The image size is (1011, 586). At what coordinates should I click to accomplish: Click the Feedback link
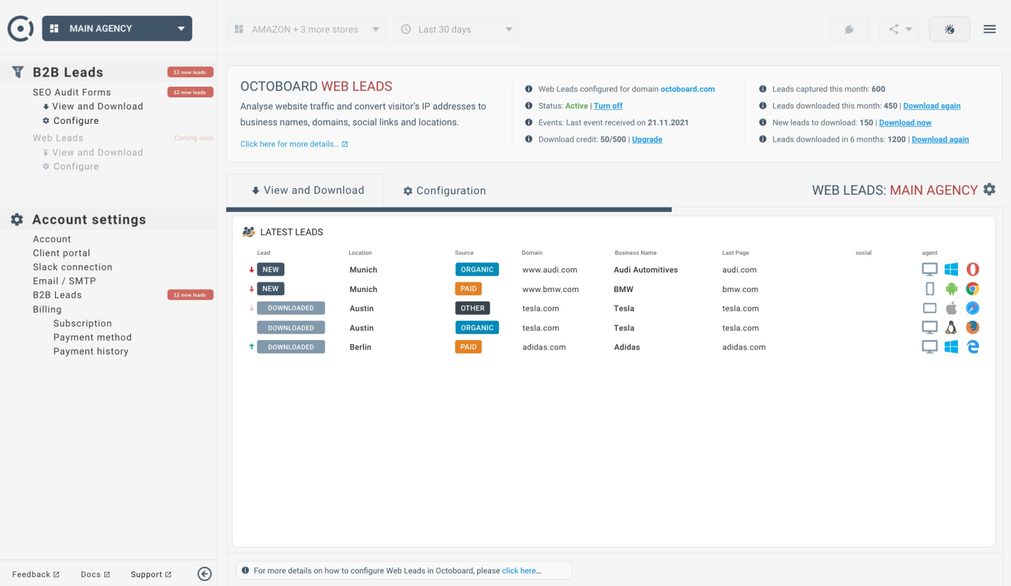[x=35, y=574]
